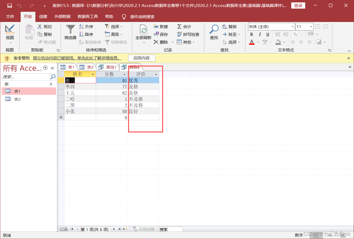Open the font color A swatch

252,42
